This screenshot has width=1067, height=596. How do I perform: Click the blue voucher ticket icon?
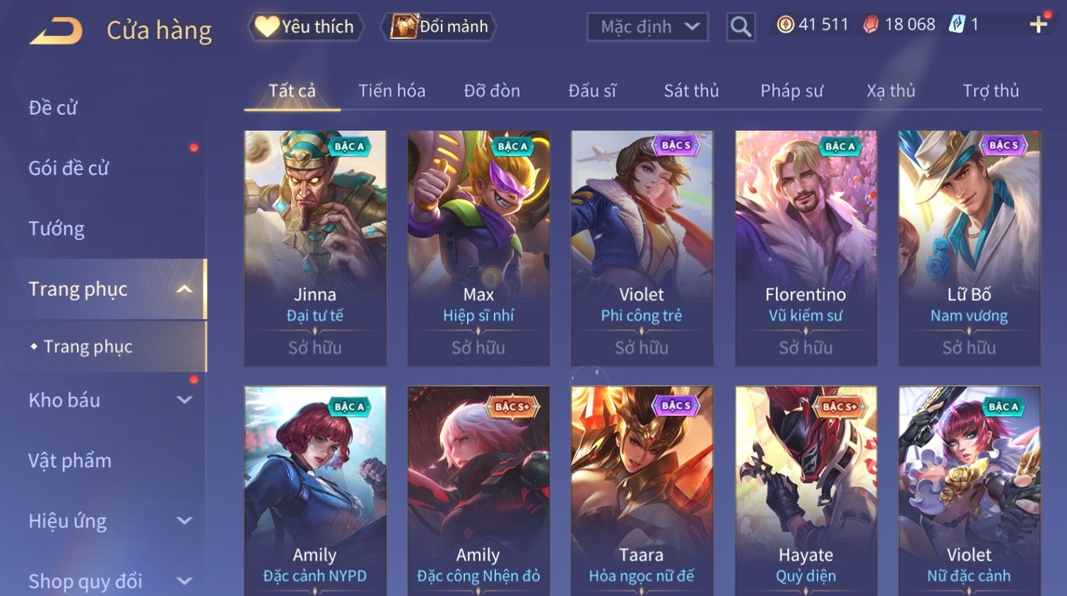coord(956,25)
